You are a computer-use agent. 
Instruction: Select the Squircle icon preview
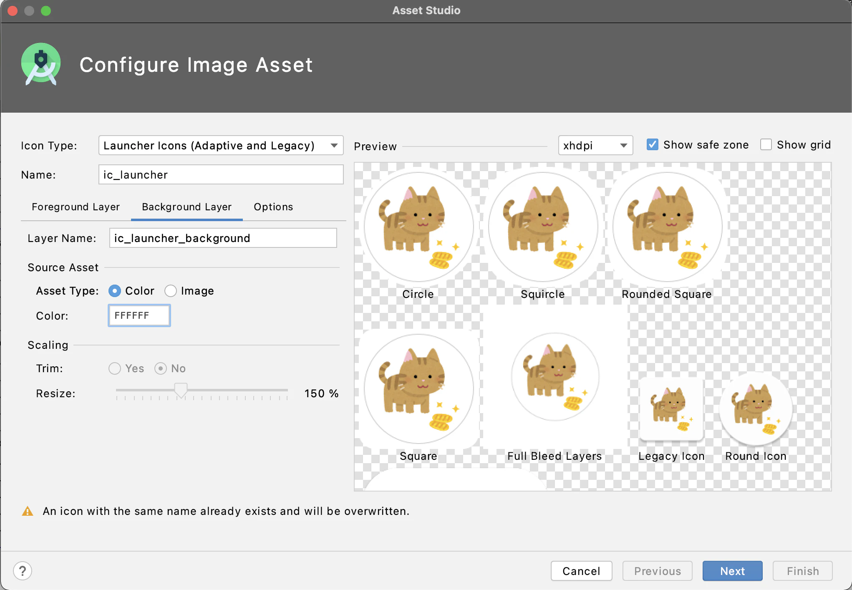point(543,227)
